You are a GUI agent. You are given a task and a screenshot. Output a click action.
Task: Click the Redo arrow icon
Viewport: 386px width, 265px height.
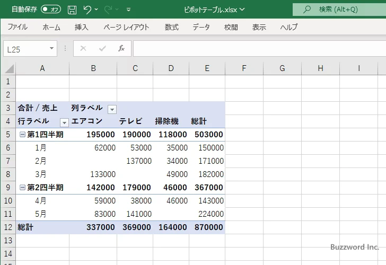coord(108,10)
